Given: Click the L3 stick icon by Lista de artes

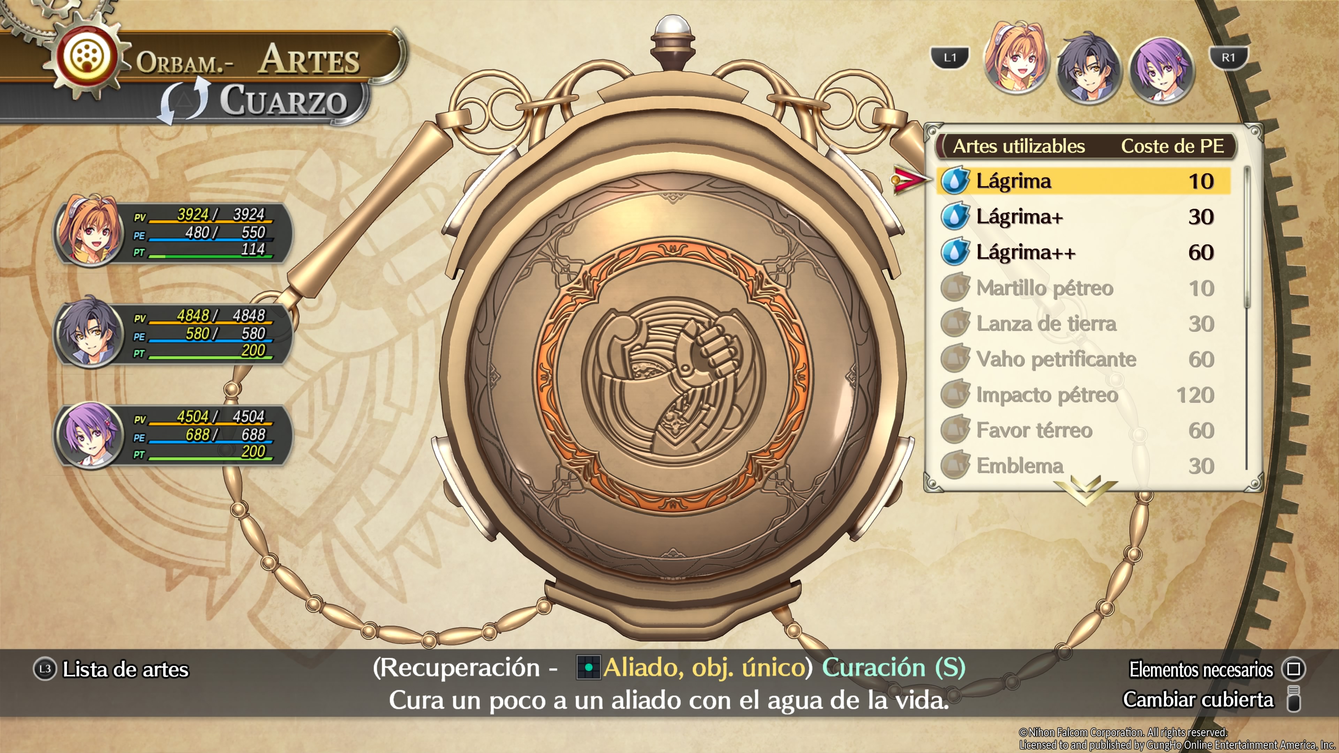Looking at the screenshot, I should 45,669.
